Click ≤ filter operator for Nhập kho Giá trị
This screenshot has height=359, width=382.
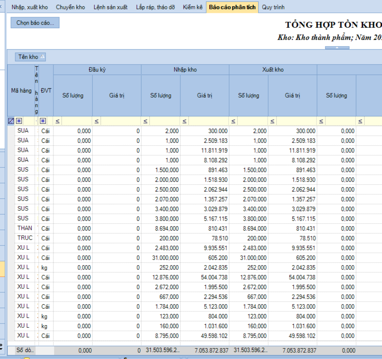pyautogui.click(x=184, y=121)
